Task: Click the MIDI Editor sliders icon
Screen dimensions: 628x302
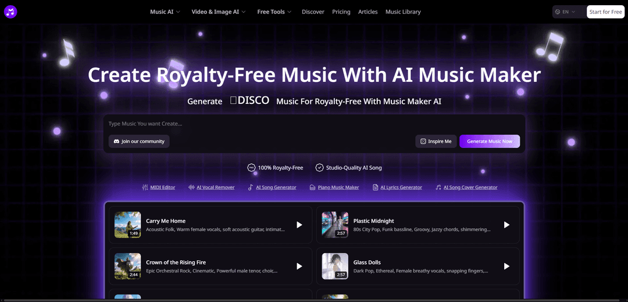Action: pyautogui.click(x=145, y=187)
